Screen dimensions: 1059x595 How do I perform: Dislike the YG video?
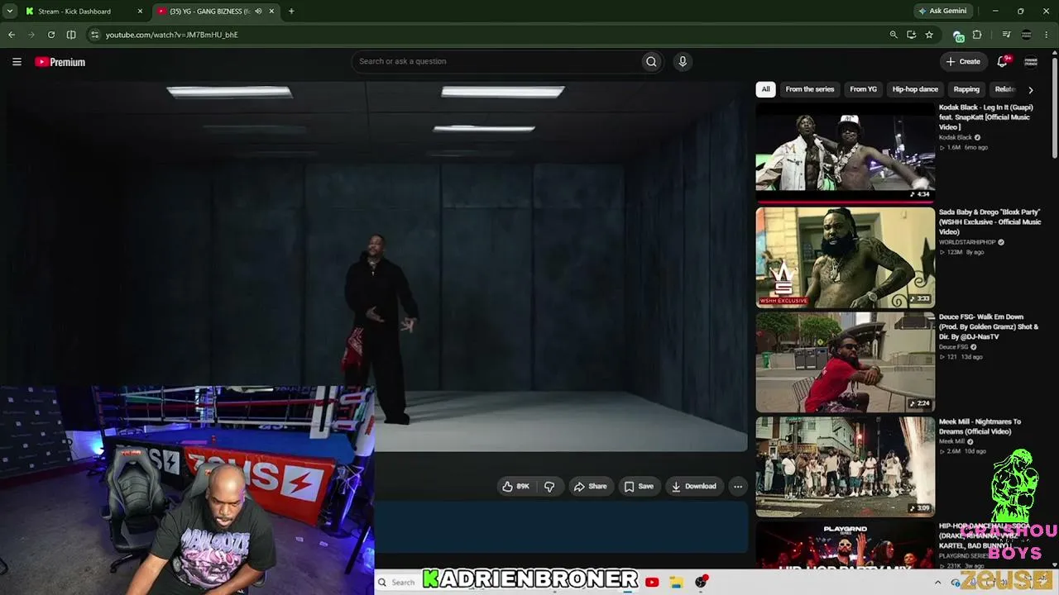click(x=549, y=487)
